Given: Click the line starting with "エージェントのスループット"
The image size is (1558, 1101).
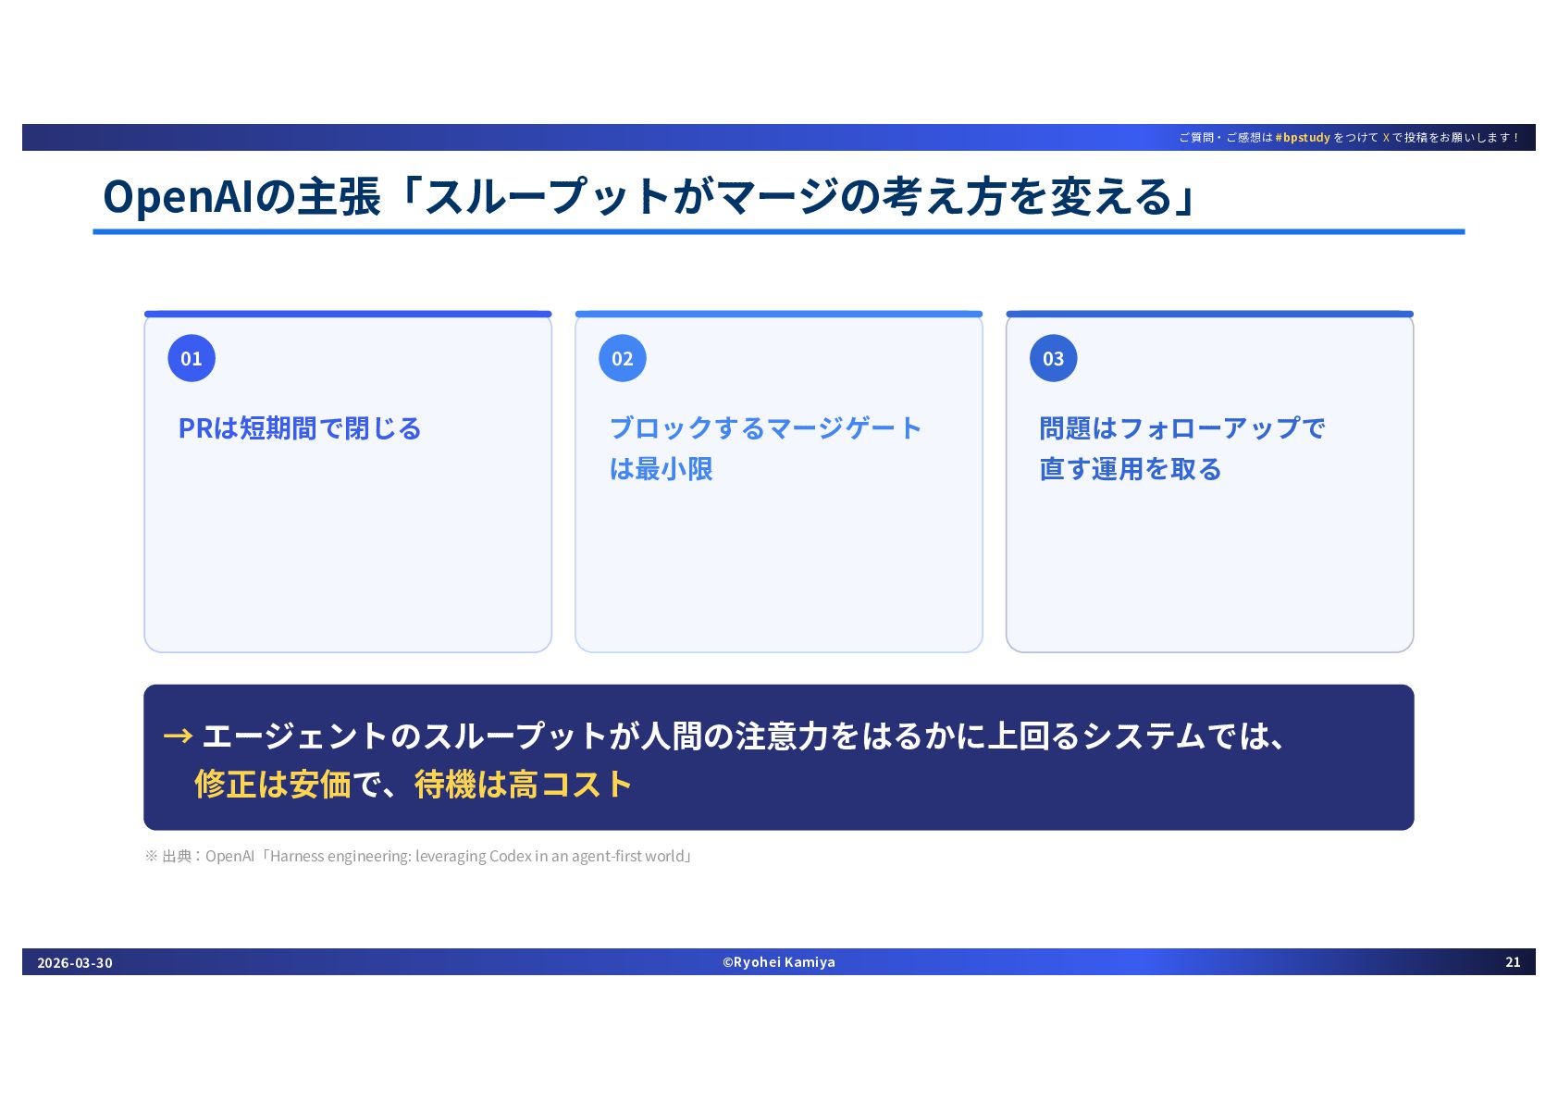Looking at the screenshot, I should (x=744, y=736).
